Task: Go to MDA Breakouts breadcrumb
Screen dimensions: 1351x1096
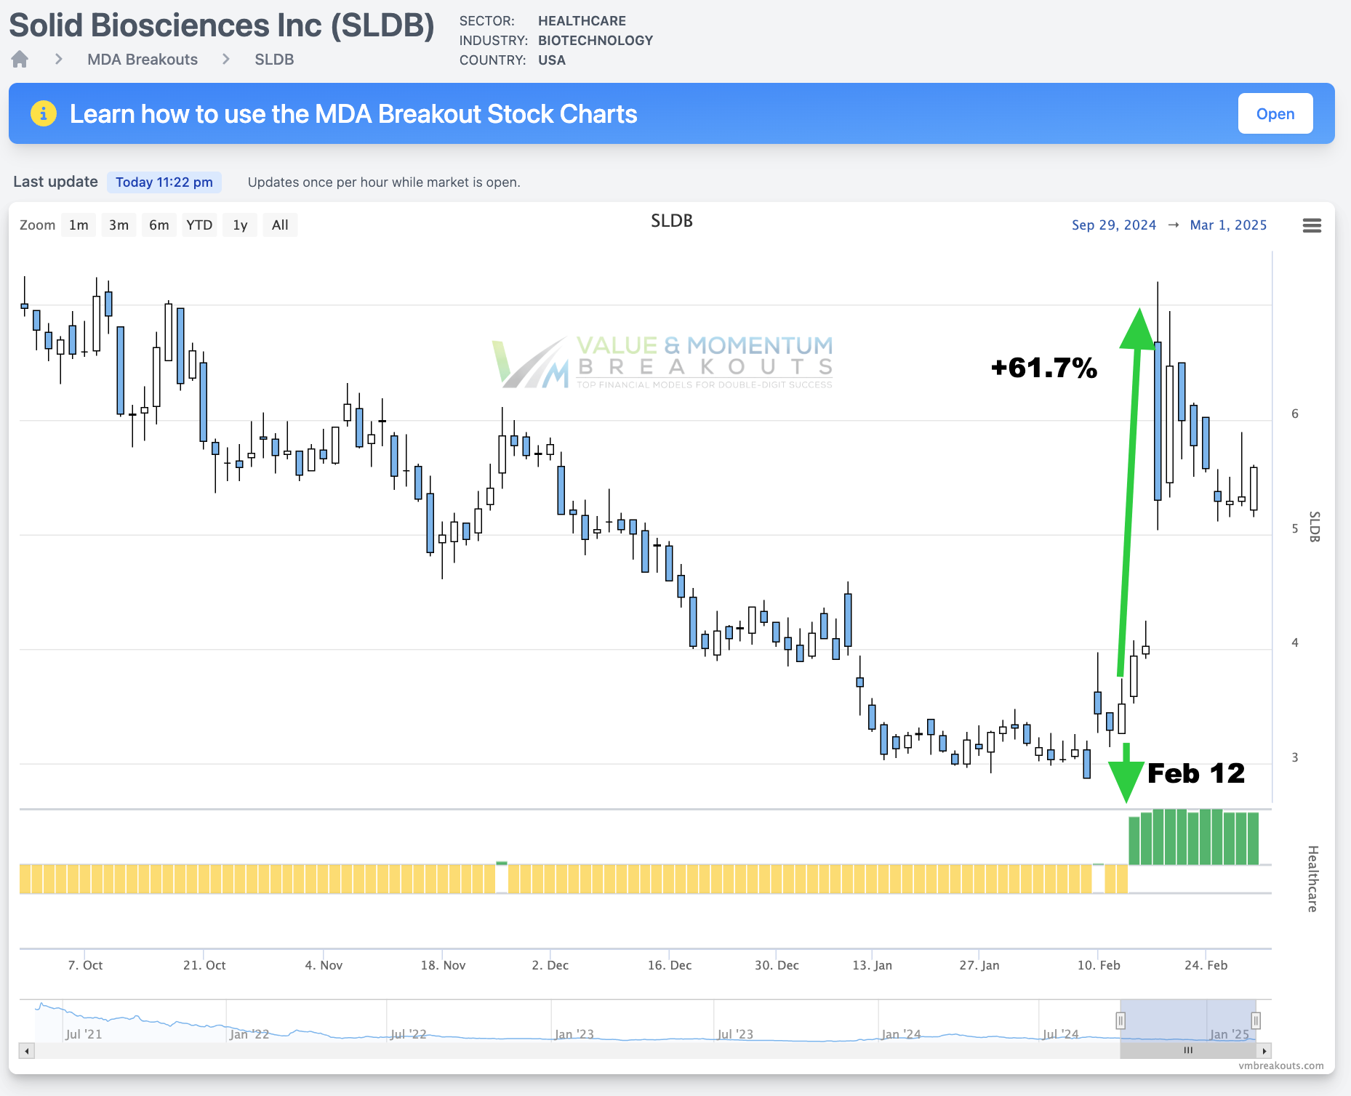Action: (143, 60)
